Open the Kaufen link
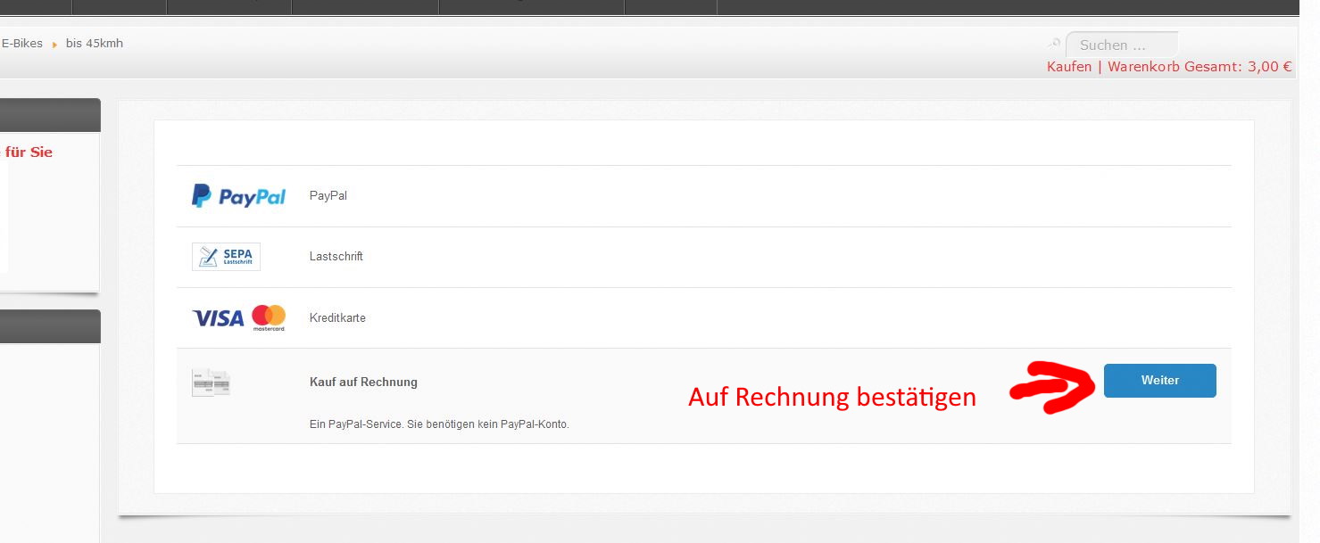 1068,67
